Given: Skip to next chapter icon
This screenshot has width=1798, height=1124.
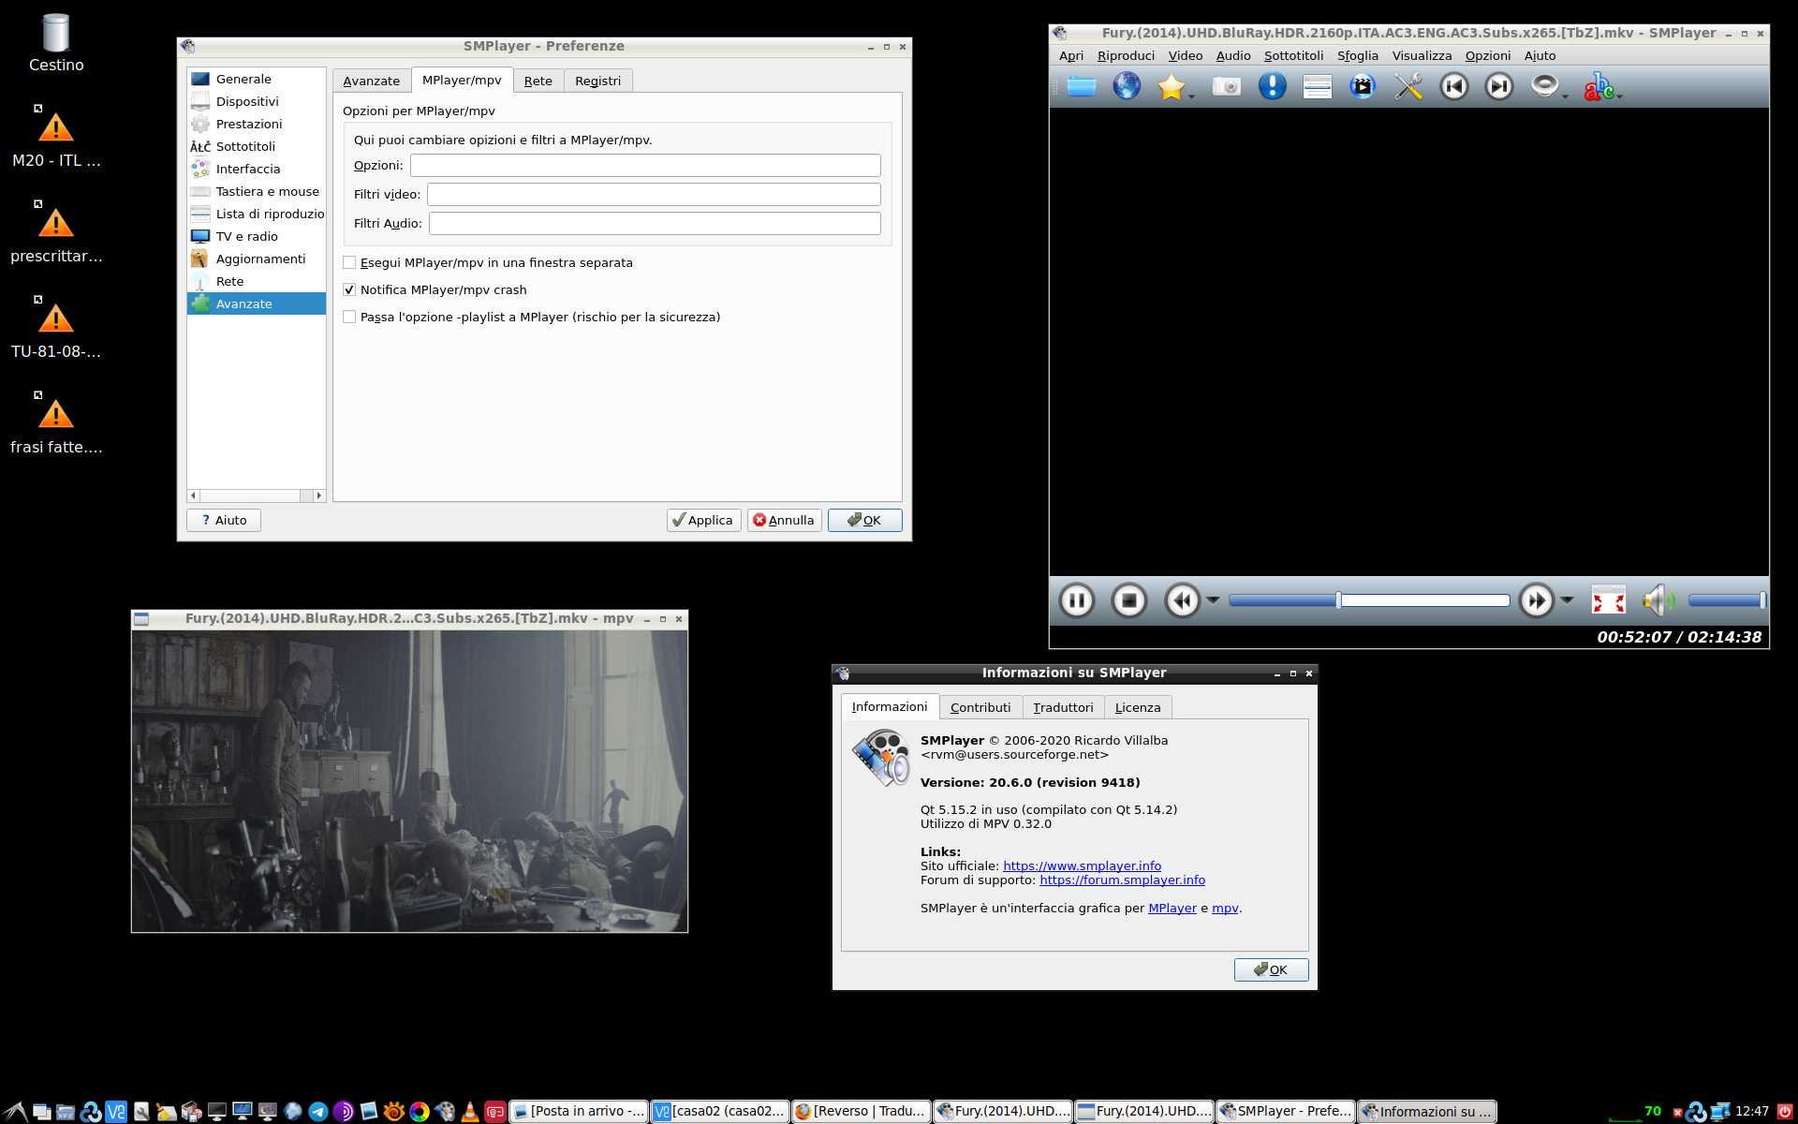Looking at the screenshot, I should coord(1498,86).
